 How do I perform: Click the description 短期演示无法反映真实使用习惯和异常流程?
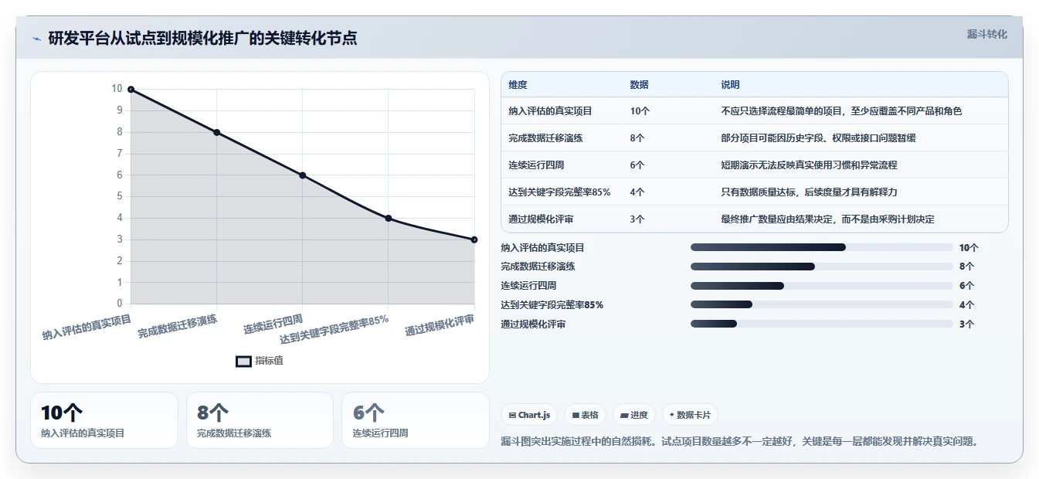pos(809,165)
